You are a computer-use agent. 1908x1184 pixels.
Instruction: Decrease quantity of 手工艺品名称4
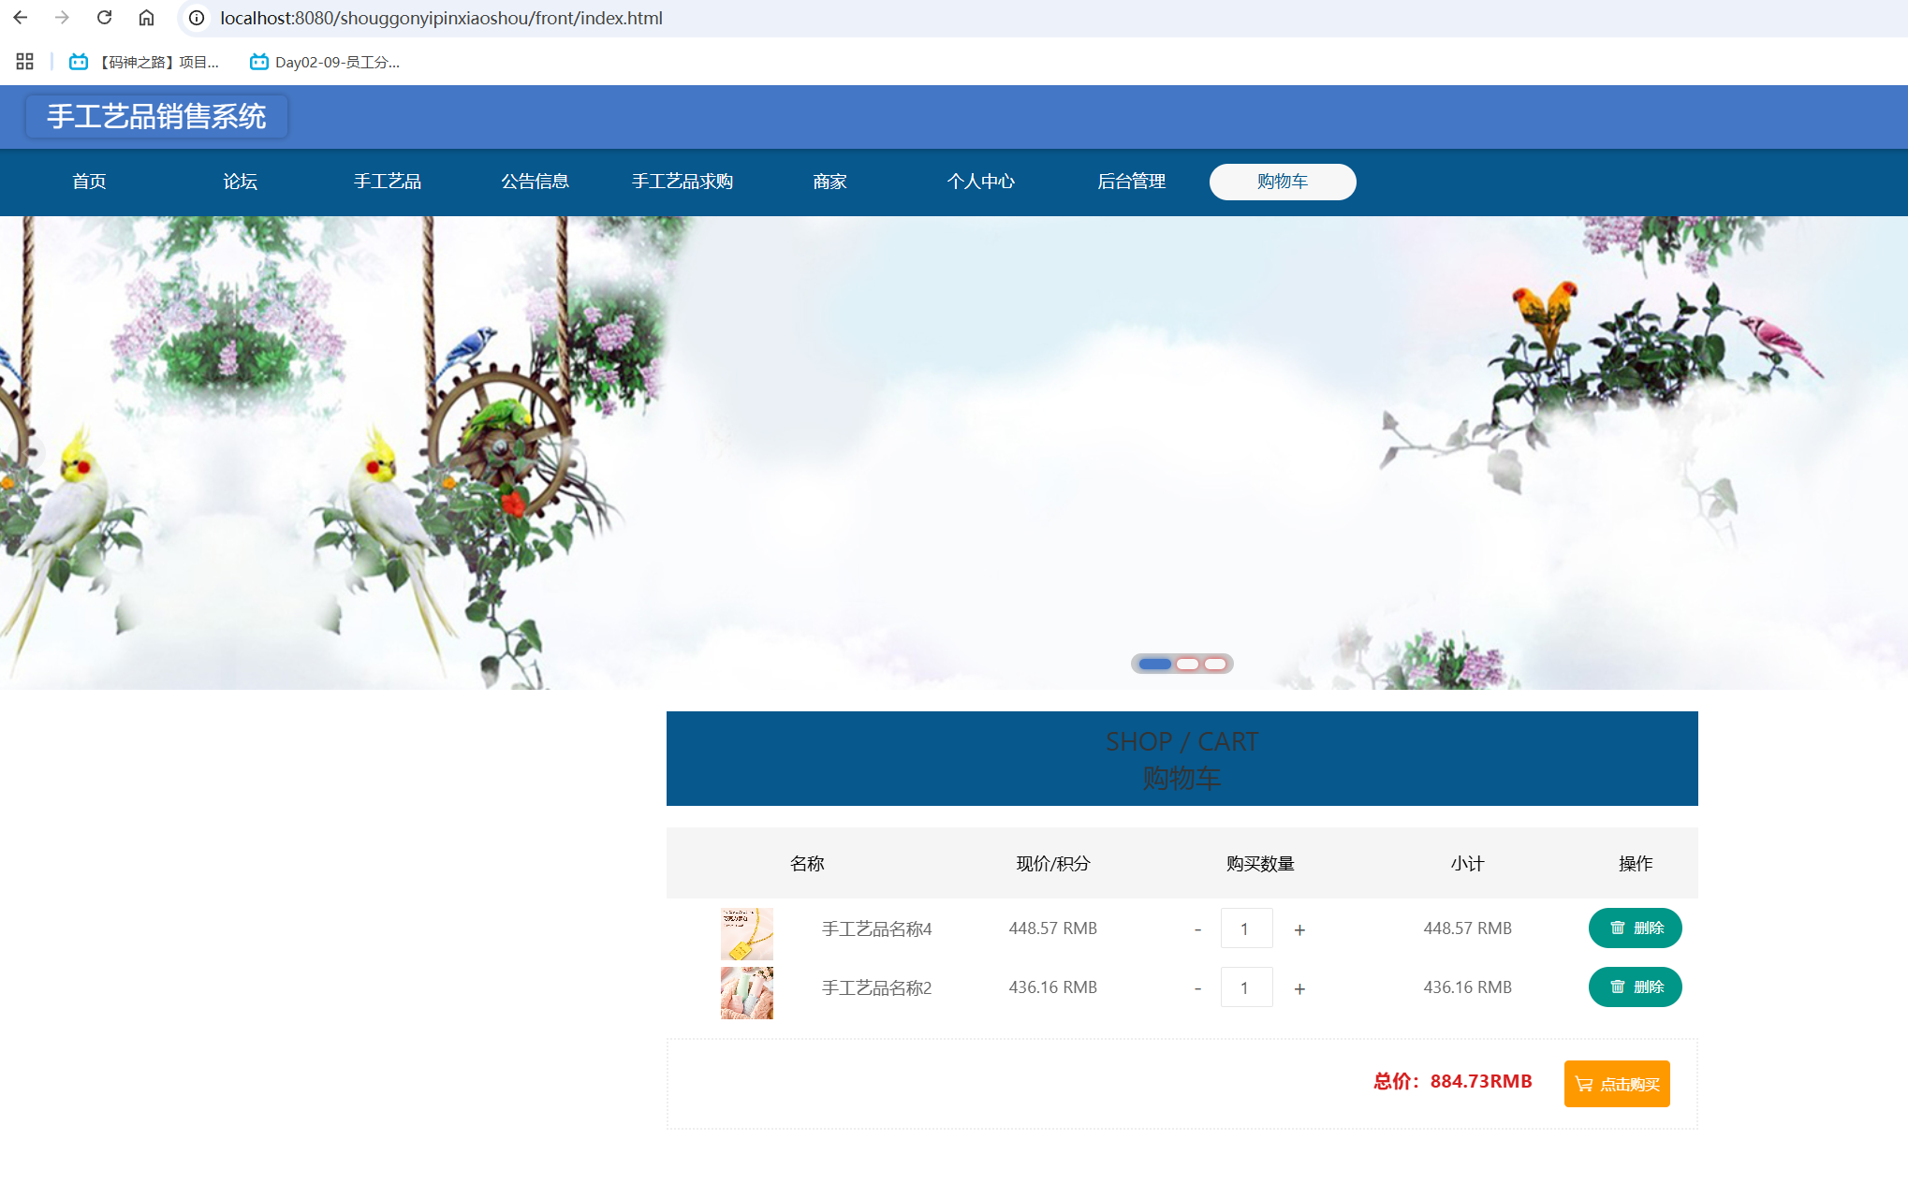coord(1197,929)
